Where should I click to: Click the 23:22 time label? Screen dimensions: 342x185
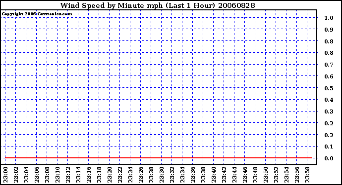[x=120, y=175]
